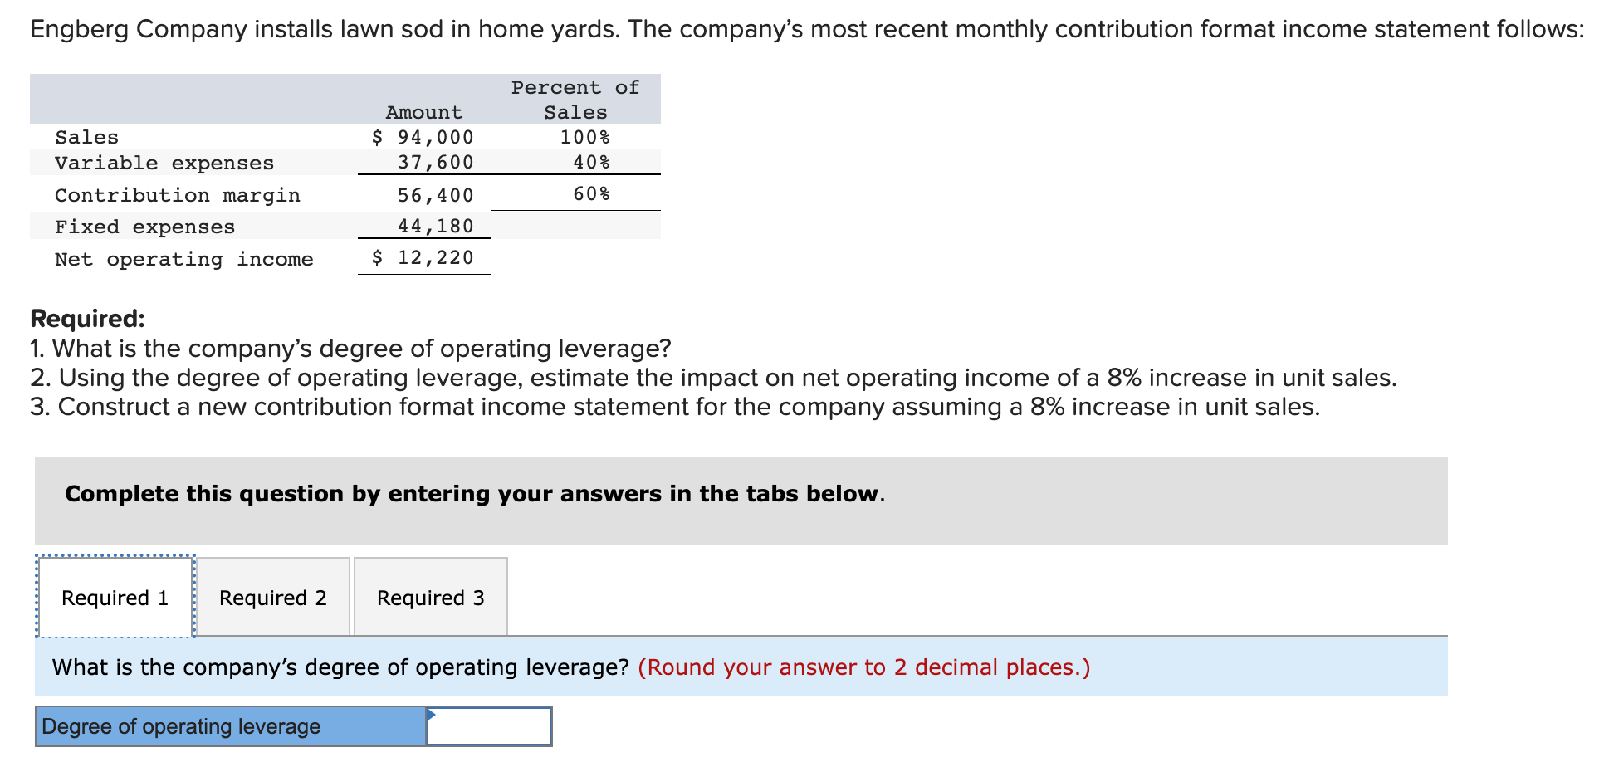Image resolution: width=1604 pixels, height=762 pixels.
Task: Select the Degree of operating leverage label cell
Action: coord(183,726)
